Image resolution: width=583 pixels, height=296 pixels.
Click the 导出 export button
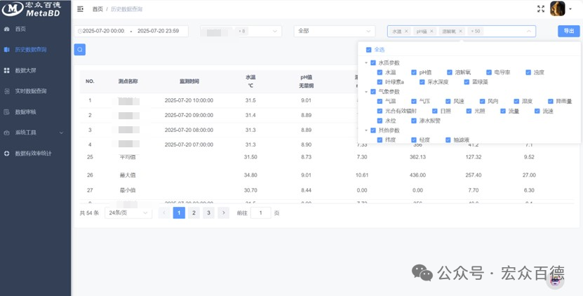568,31
